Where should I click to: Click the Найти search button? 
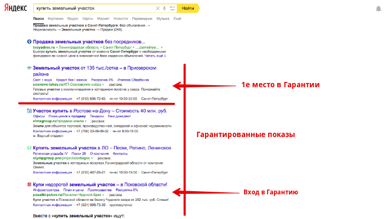[188, 8]
